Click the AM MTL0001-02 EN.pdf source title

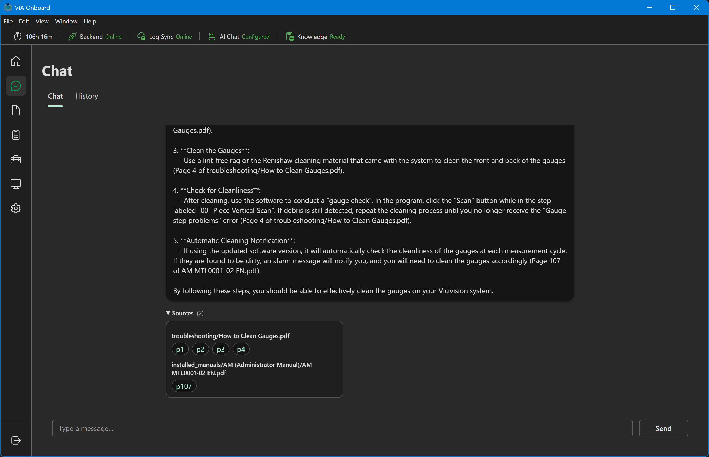pos(241,369)
